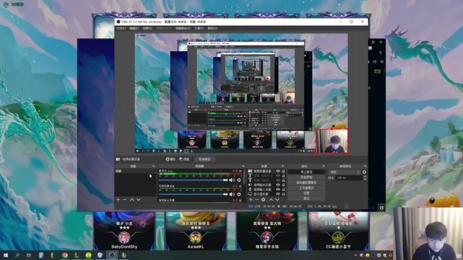
Task: Open the 渐变 transition type dropdown
Action: 344,172
